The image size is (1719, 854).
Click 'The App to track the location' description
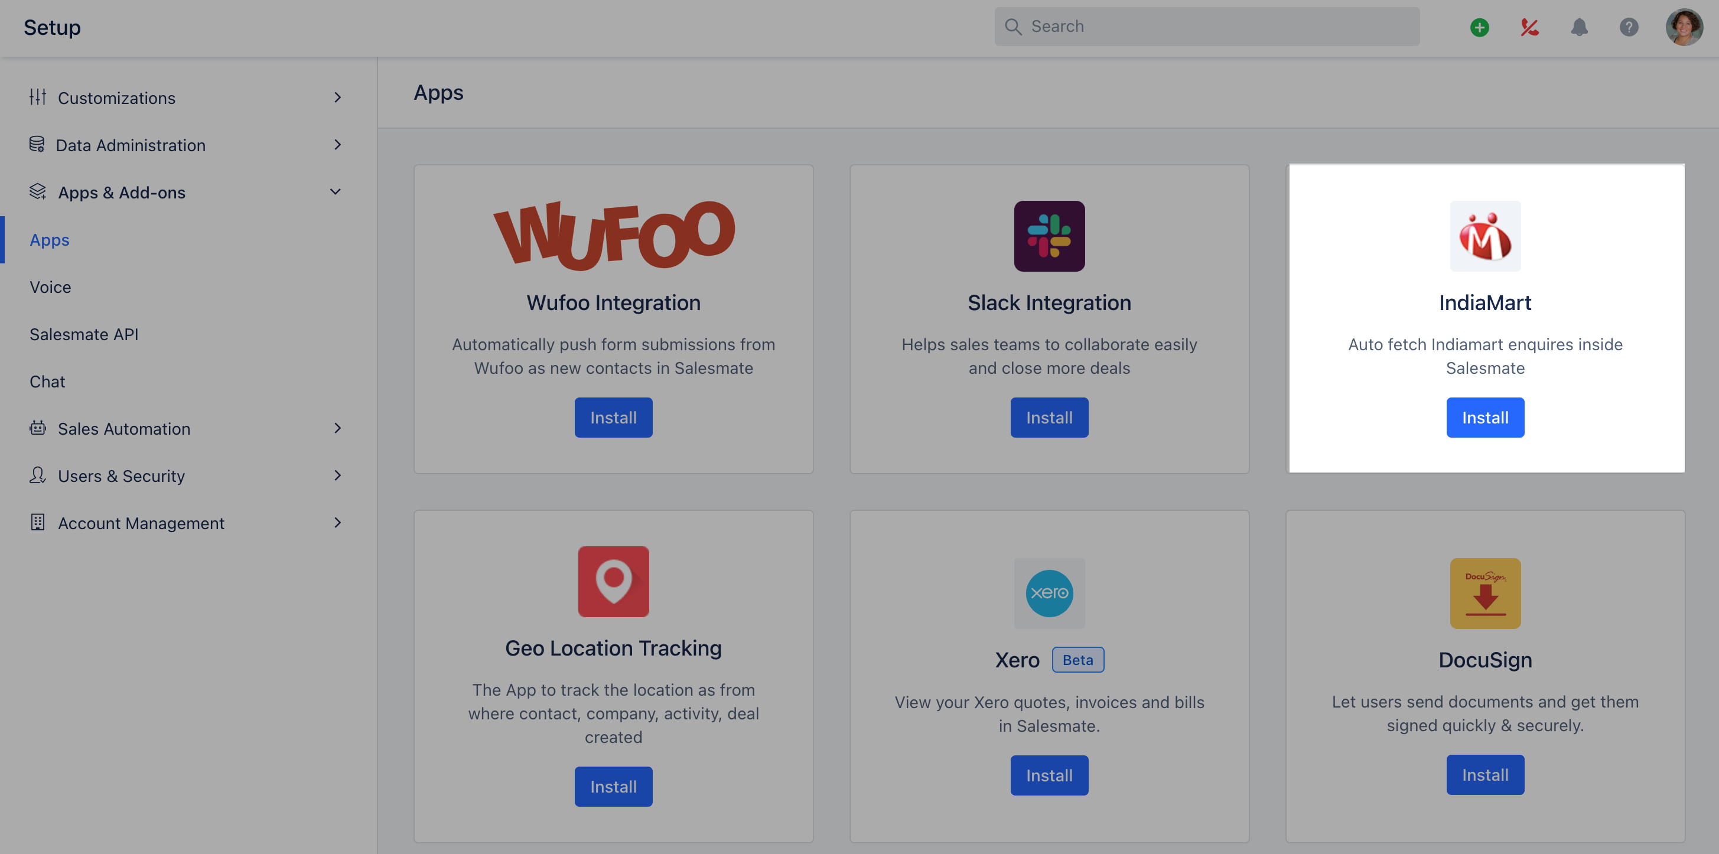(614, 713)
